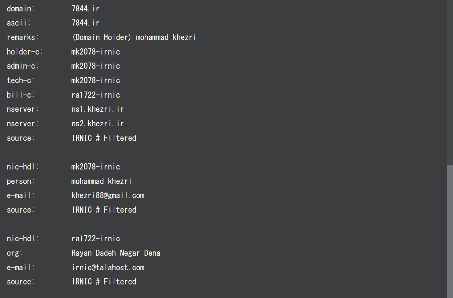Click the bill-c field label

(20, 95)
